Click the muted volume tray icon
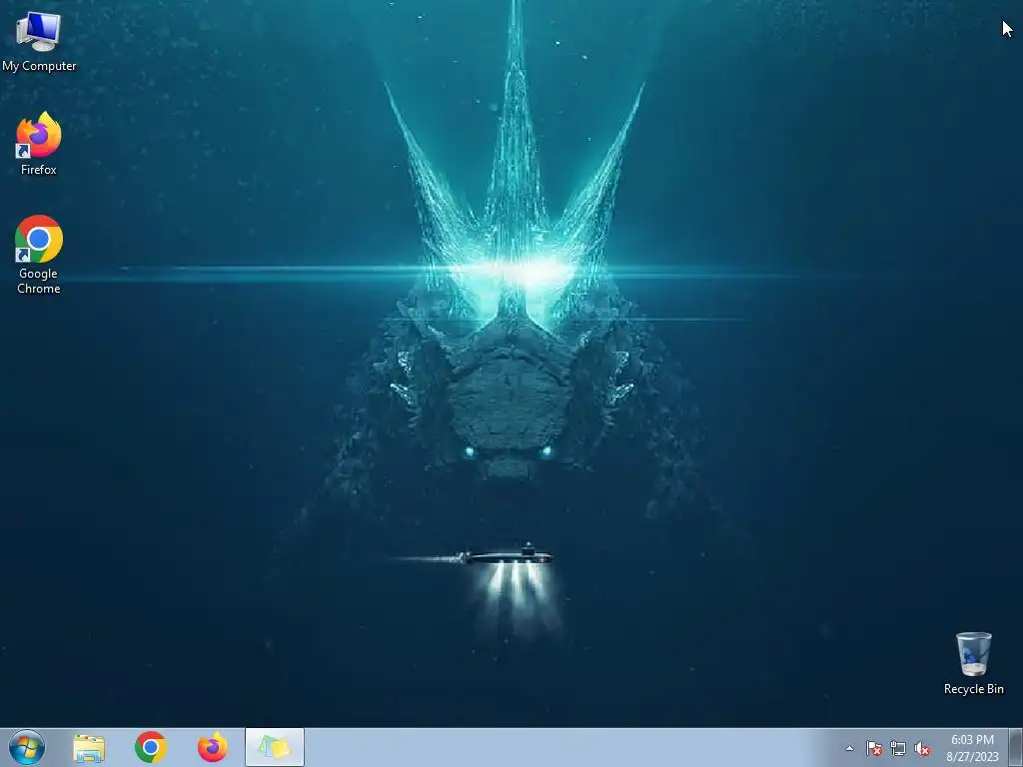This screenshot has width=1023, height=767. 922,748
